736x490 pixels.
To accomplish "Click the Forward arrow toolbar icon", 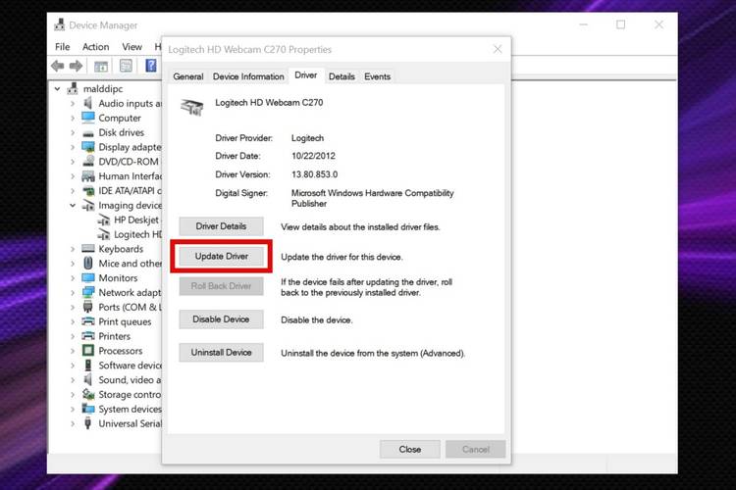I will [x=76, y=66].
